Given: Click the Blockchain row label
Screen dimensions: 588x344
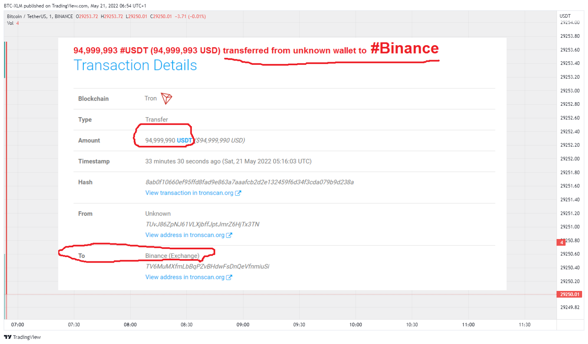Looking at the screenshot, I should [x=93, y=99].
